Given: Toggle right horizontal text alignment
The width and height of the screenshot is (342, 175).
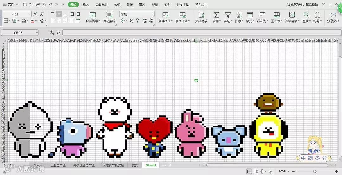Looking at the screenshot, I should pos(65,21).
